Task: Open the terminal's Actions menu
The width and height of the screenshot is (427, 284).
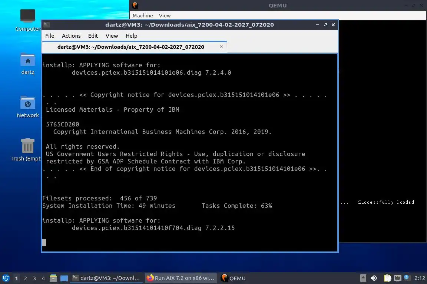Action: click(71, 36)
